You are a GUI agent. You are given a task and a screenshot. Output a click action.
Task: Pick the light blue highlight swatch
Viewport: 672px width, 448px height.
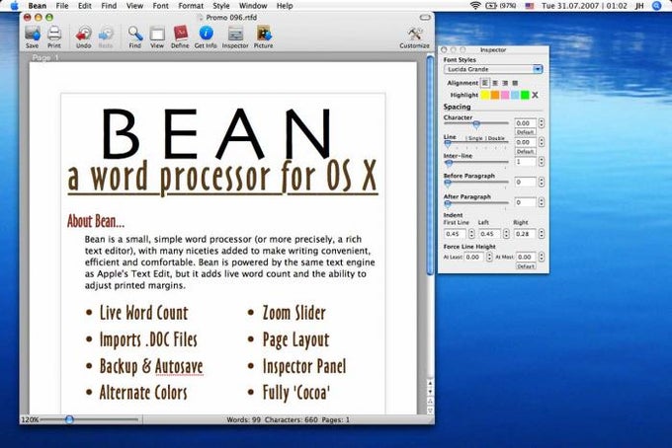pyautogui.click(x=515, y=95)
